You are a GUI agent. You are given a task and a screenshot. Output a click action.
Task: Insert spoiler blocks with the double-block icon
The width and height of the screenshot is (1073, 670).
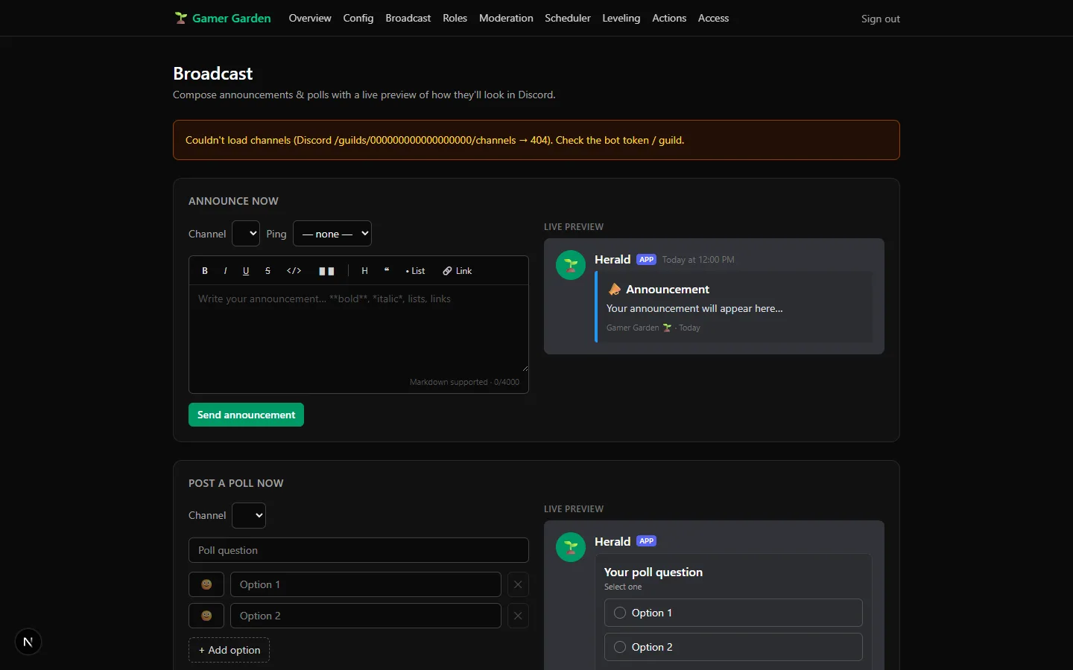click(326, 271)
